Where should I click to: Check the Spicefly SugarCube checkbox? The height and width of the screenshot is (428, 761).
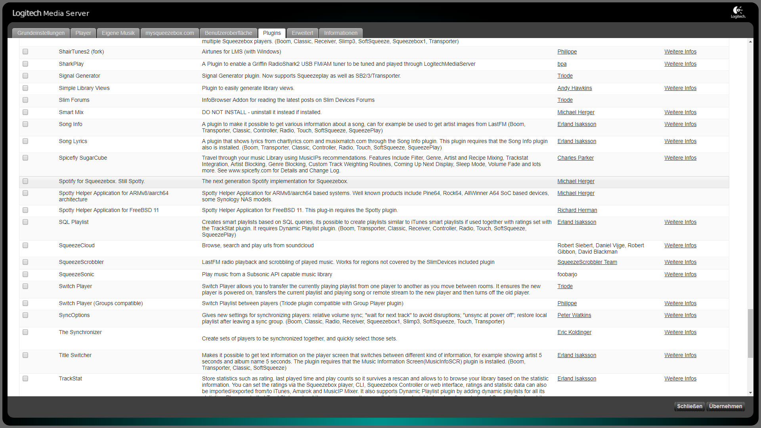tap(25, 158)
